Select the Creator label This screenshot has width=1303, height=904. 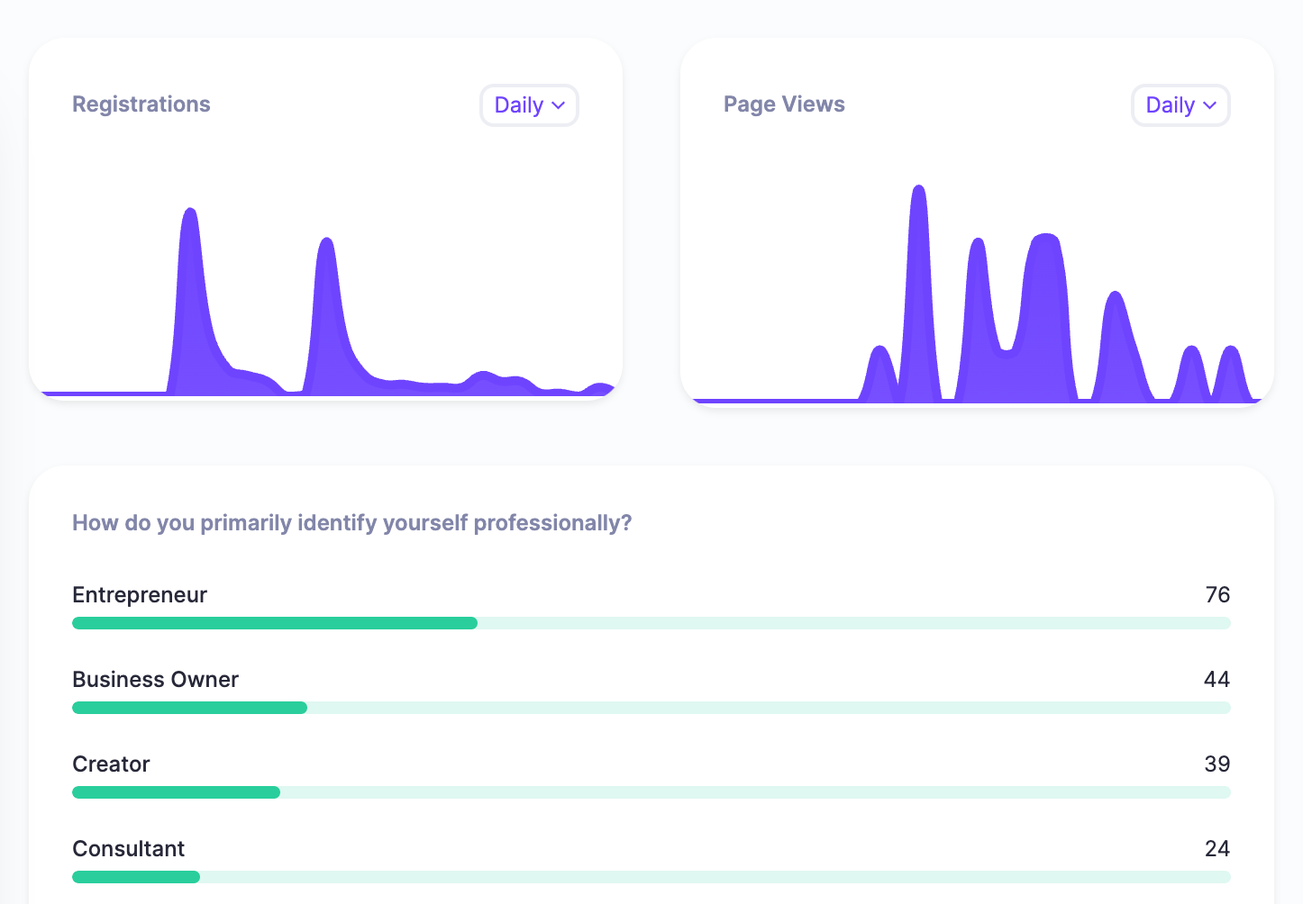pos(111,764)
